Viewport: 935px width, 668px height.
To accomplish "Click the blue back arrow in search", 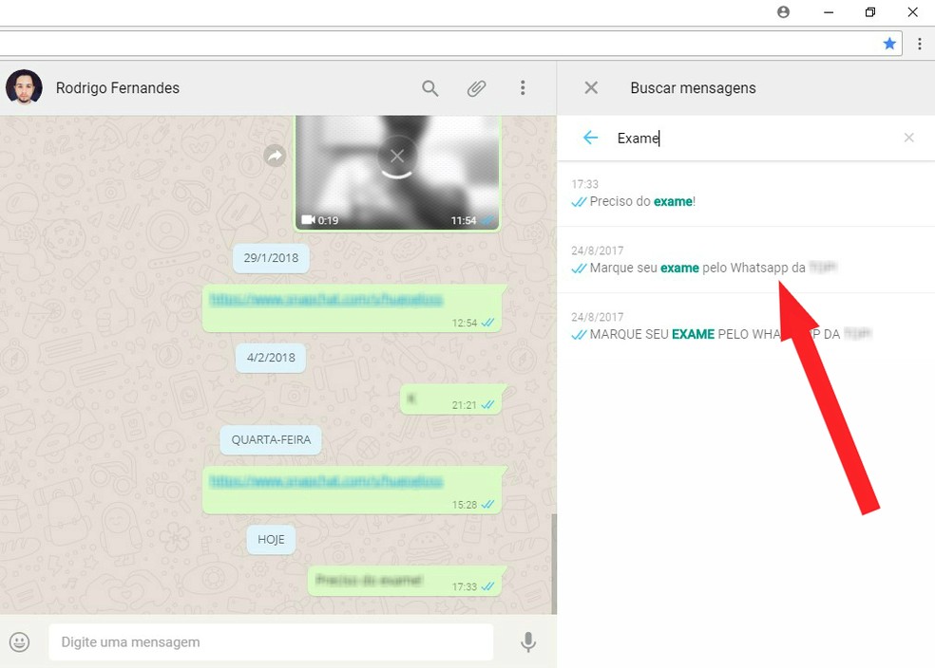I will click(590, 138).
